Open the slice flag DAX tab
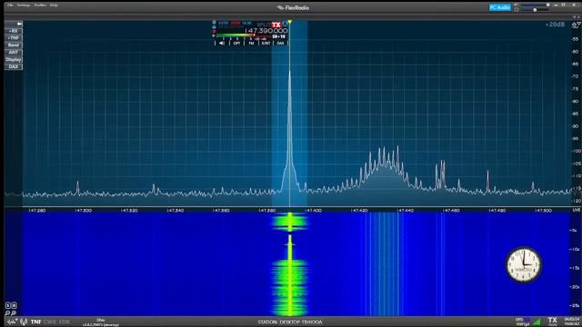Image resolution: width=582 pixels, height=327 pixels. (x=281, y=43)
